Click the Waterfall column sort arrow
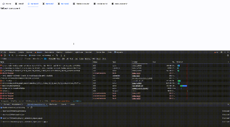Viewport: 230px width, 127px height. (x=228, y=62)
